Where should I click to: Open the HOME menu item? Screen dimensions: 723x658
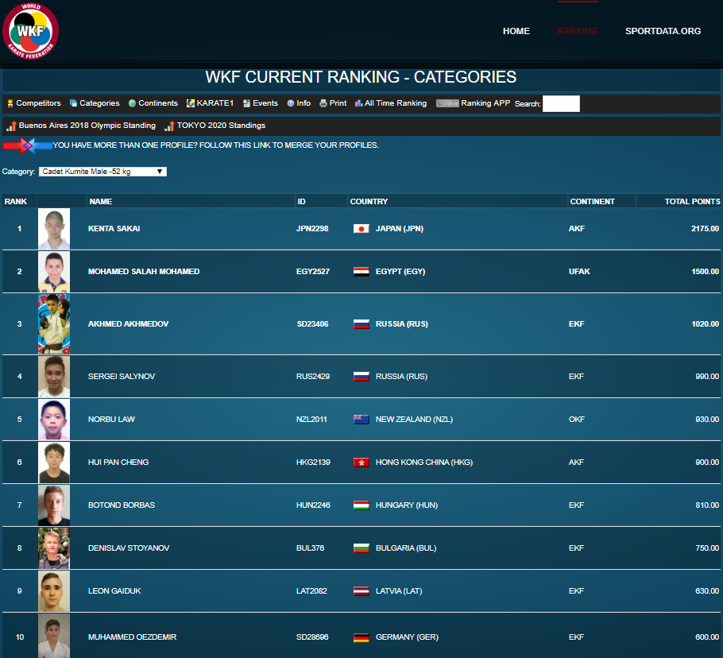click(516, 31)
